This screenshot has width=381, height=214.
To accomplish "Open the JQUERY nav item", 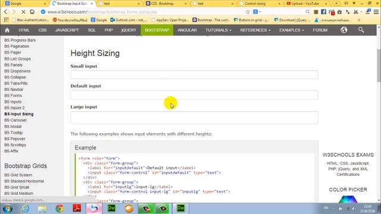I will tap(129, 30).
